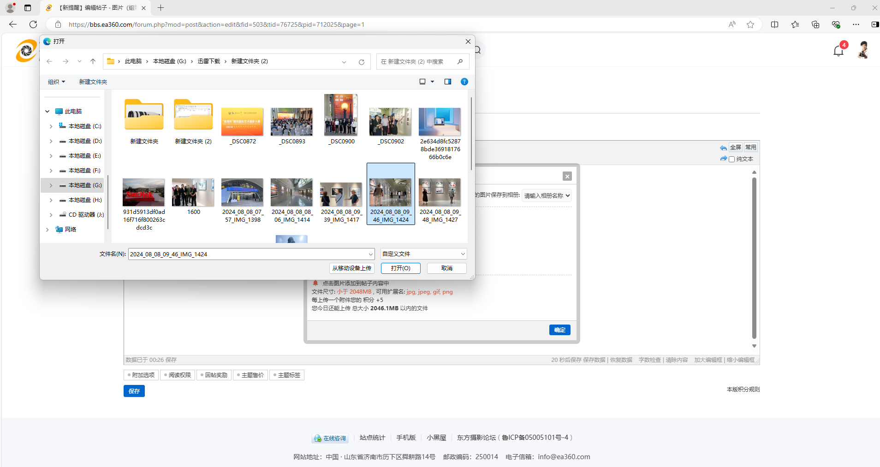This screenshot has height=467, width=880.
Task: Click the file name input field
Action: [248, 254]
